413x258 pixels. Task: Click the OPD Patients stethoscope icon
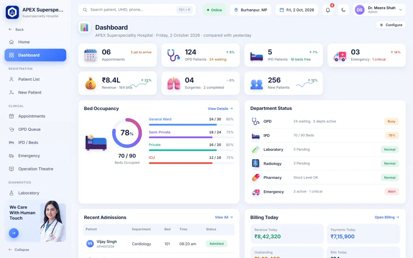click(173, 55)
